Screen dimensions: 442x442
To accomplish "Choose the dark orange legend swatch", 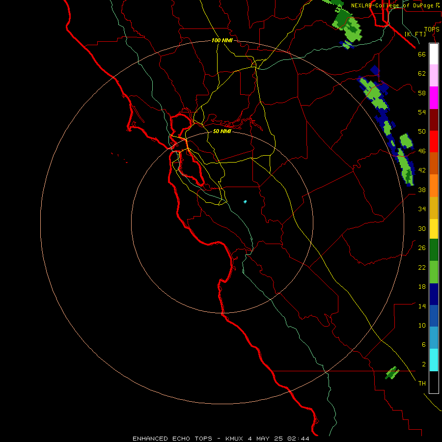I will pyautogui.click(x=434, y=163).
